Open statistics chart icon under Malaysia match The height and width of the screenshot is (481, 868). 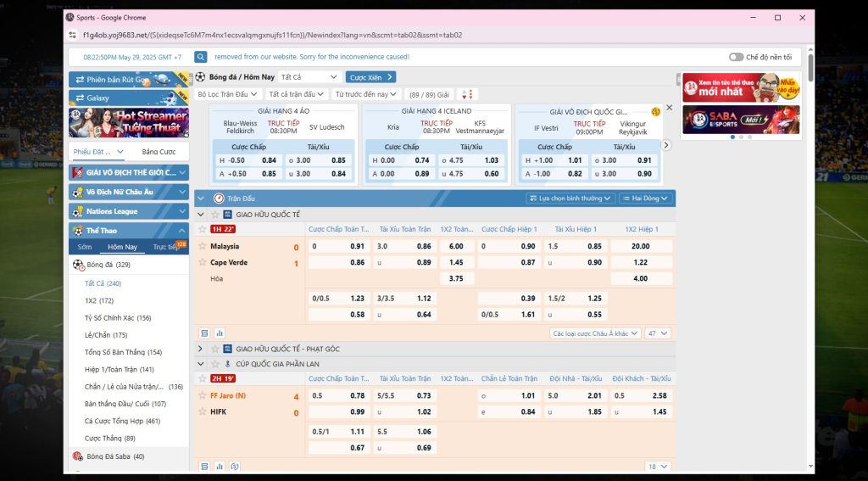[x=220, y=333]
